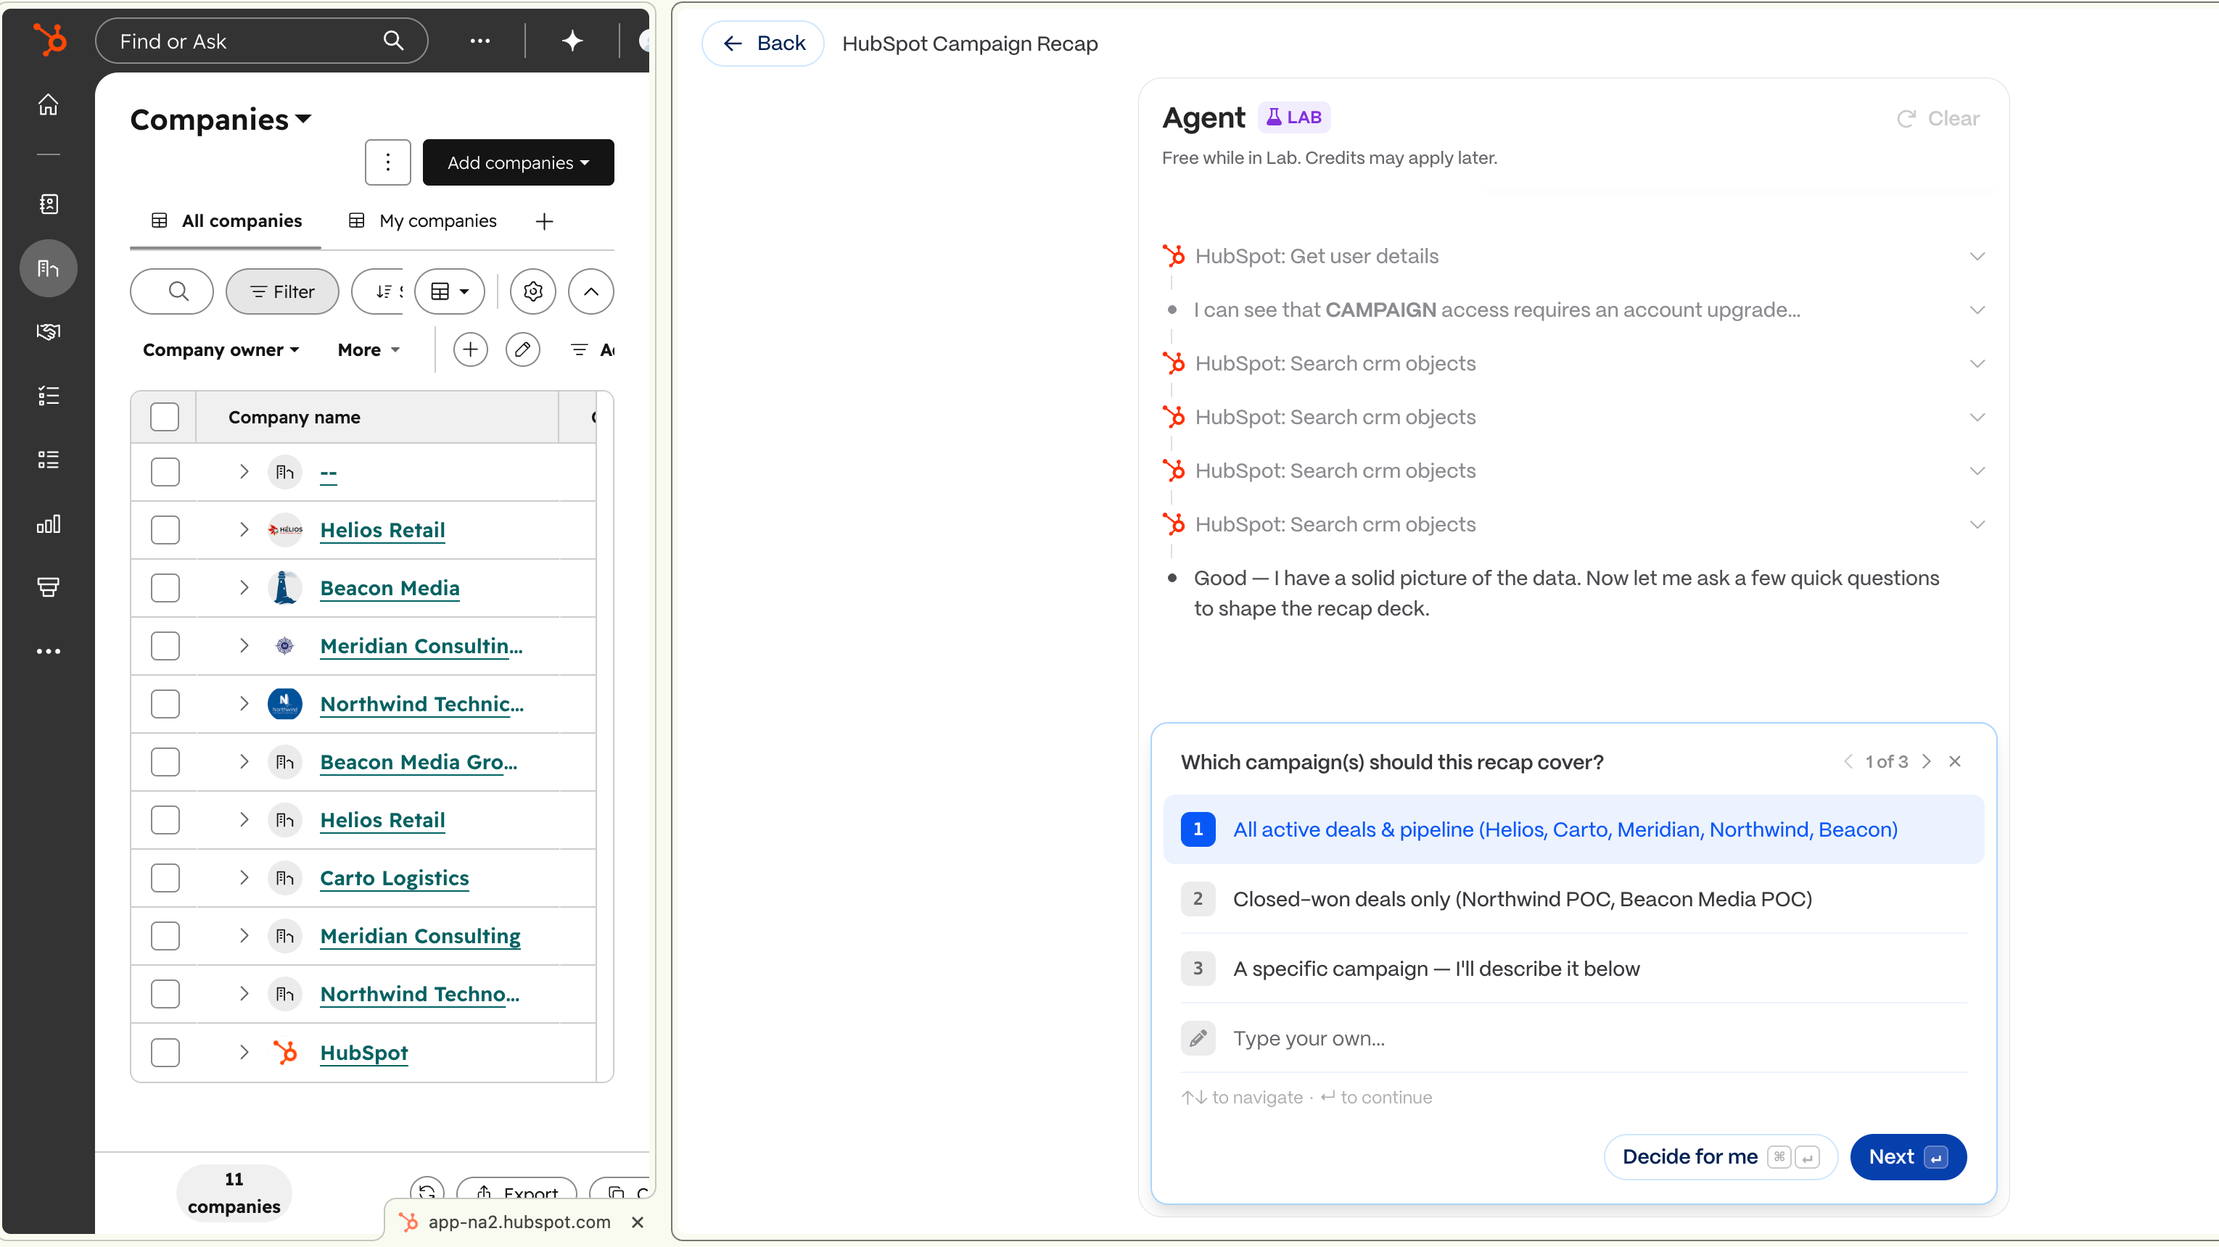Viewport: 2219px width, 1247px height.
Task: Click the AI sparkle icon in top bar
Action: pos(573,41)
